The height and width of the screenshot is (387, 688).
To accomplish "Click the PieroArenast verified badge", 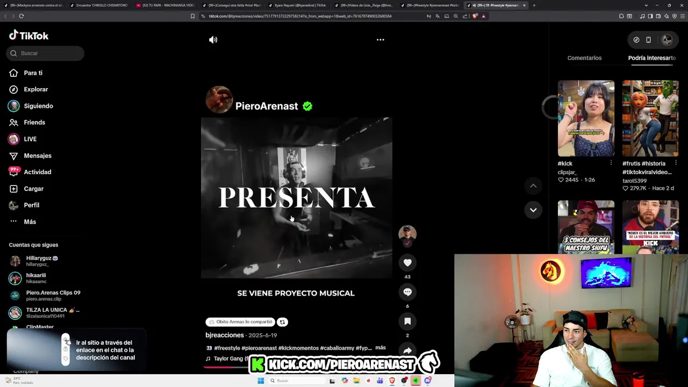I will tap(307, 106).
